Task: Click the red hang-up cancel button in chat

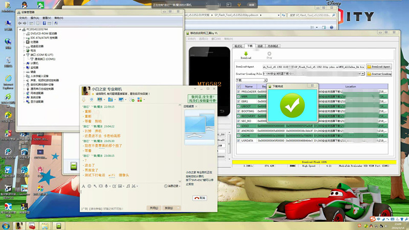Action: 199,198
